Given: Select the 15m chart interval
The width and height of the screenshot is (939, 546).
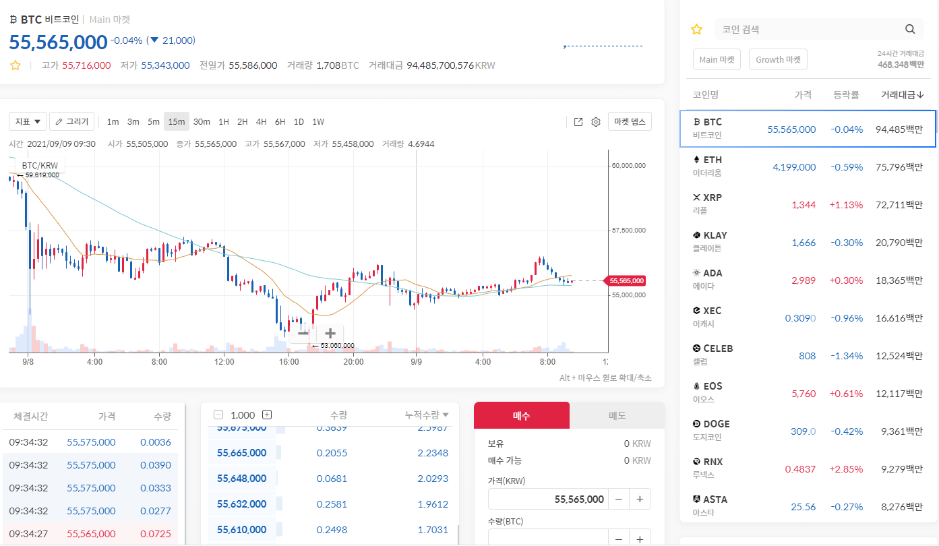Looking at the screenshot, I should point(177,122).
